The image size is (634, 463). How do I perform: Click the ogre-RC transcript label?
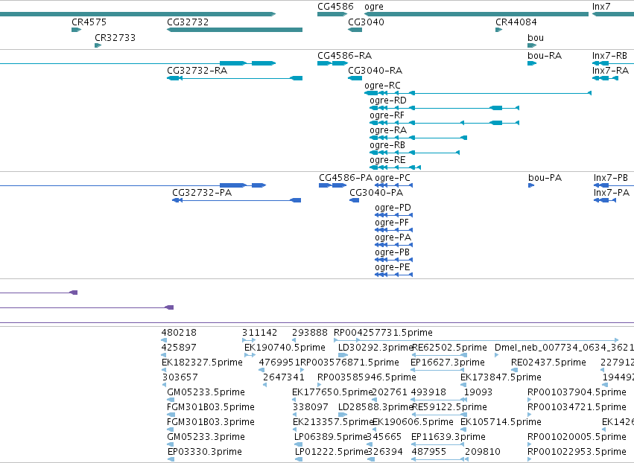click(382, 86)
